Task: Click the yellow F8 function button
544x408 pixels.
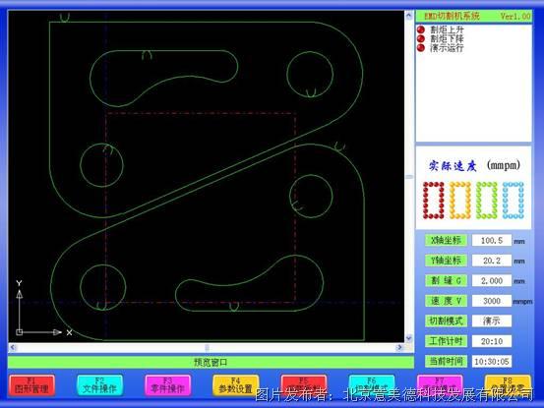Action: tap(508, 385)
